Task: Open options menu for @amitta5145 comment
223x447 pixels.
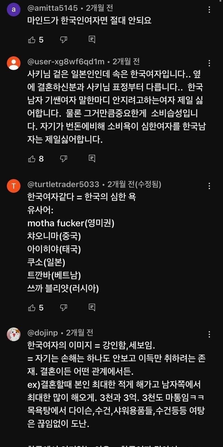Action: click(x=209, y=9)
